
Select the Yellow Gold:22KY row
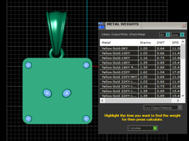pyautogui.click(x=140, y=72)
